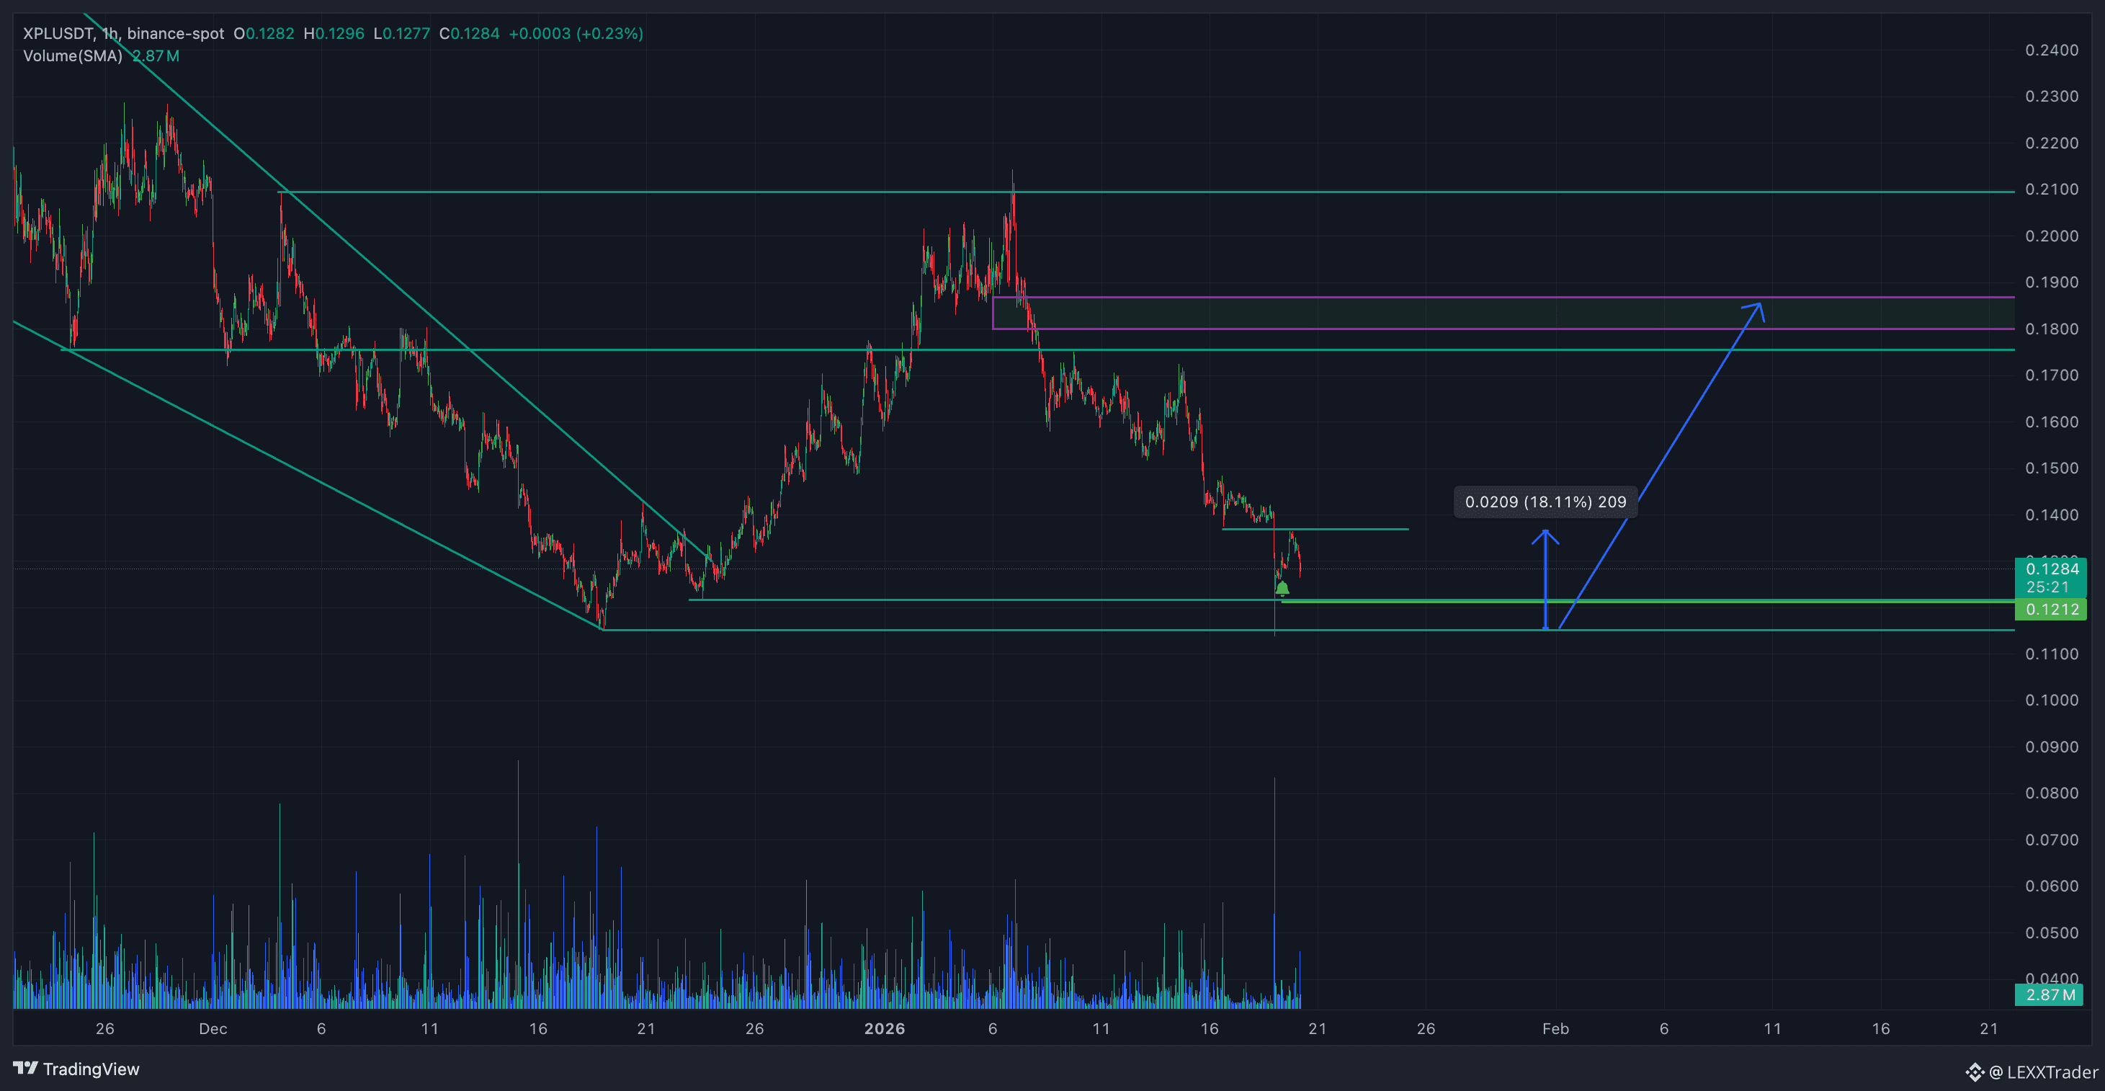Viewport: 2105px width, 1091px height.
Task: Click the 0.1700 price axis label
Action: pos(2051,375)
